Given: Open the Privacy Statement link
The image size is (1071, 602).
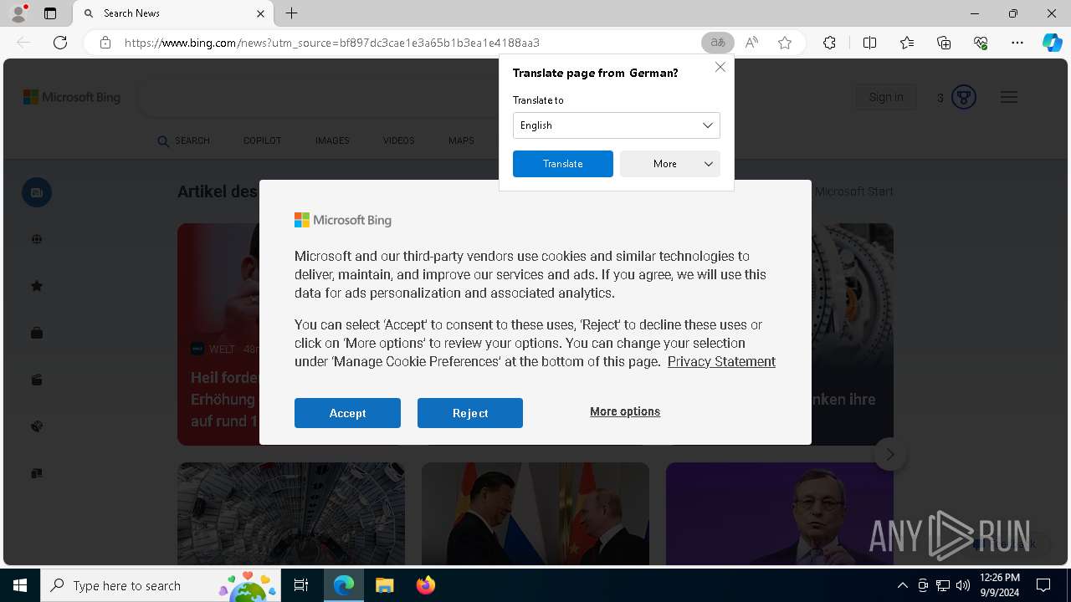Looking at the screenshot, I should point(721,361).
